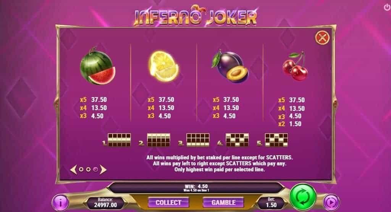The height and width of the screenshot is (212, 391).
Task: Close the paytable with the red X
Action: click(x=322, y=38)
